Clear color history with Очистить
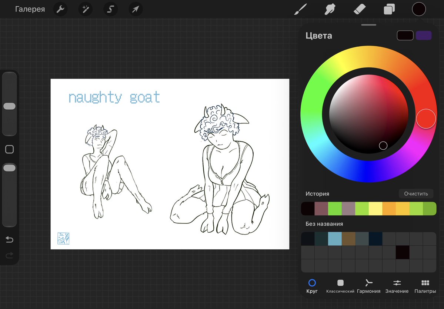Screen dimensions: 444x309 (416, 194)
